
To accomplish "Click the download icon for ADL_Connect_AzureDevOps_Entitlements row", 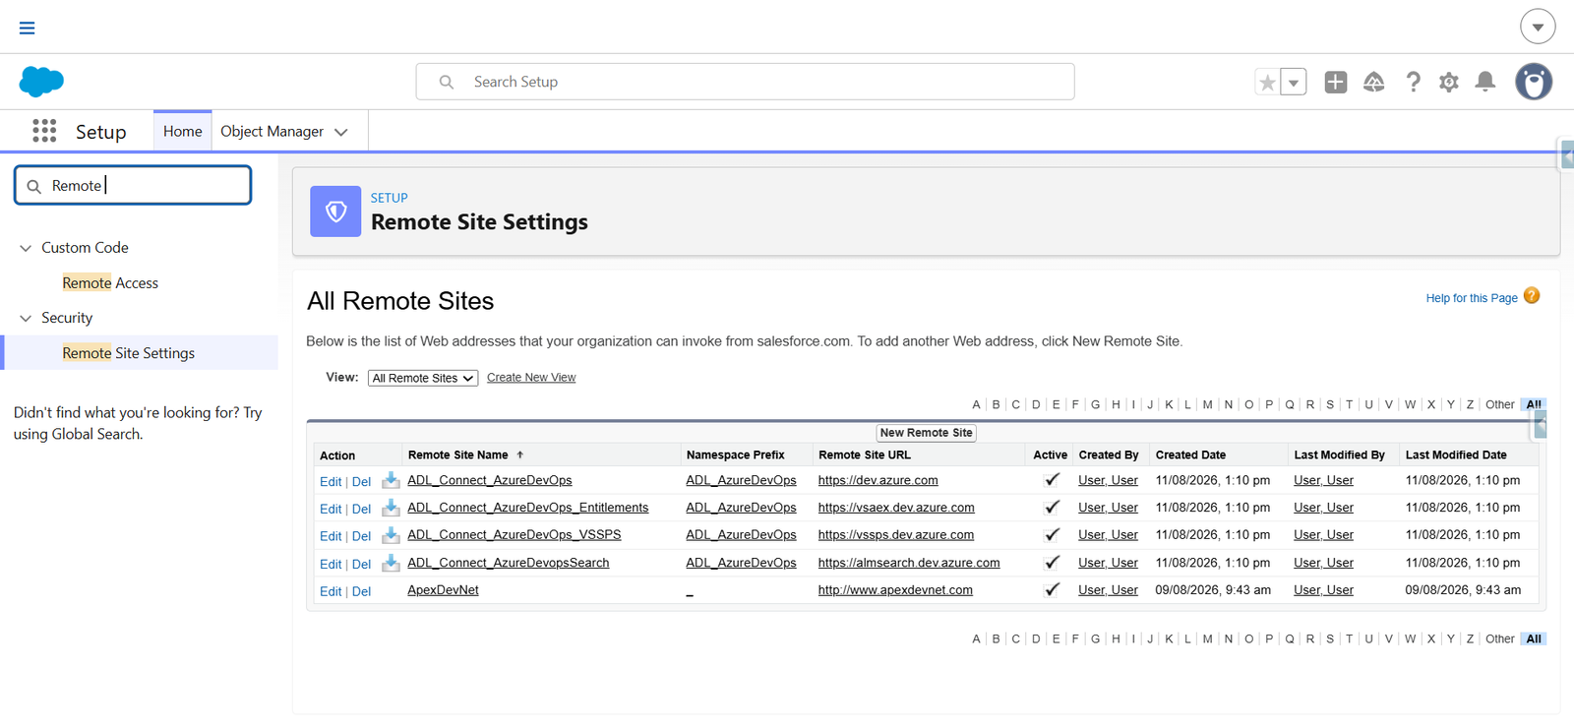I will click(x=391, y=508).
